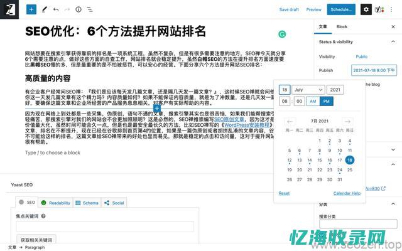Go to previous month arrow in calendar
402x251 pixels.
pos(290,121)
